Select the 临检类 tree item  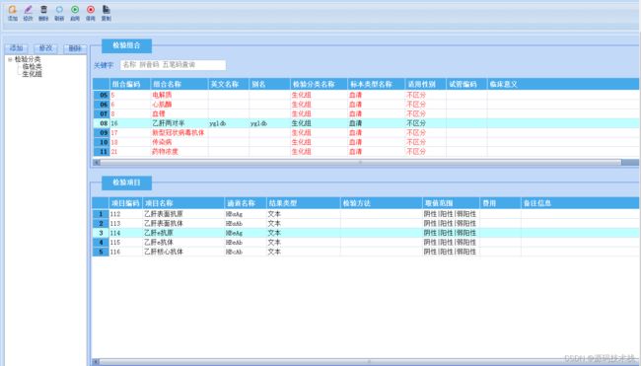click(x=32, y=67)
